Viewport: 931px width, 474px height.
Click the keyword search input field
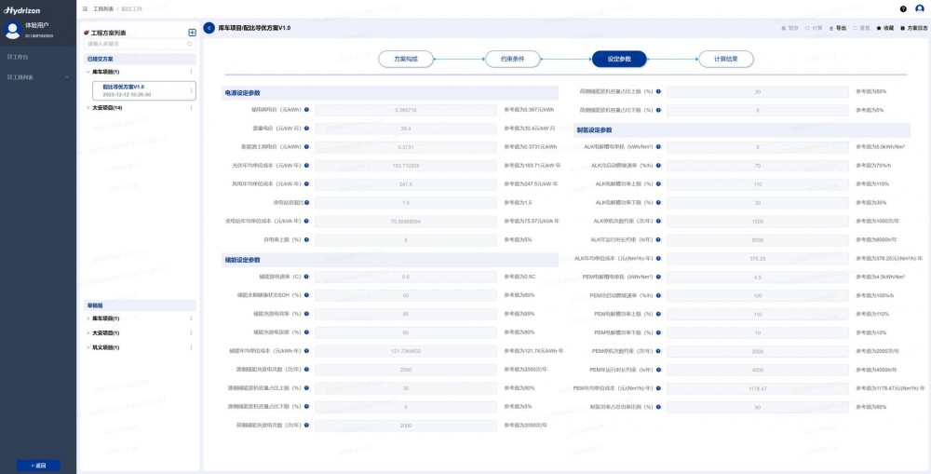click(x=137, y=44)
